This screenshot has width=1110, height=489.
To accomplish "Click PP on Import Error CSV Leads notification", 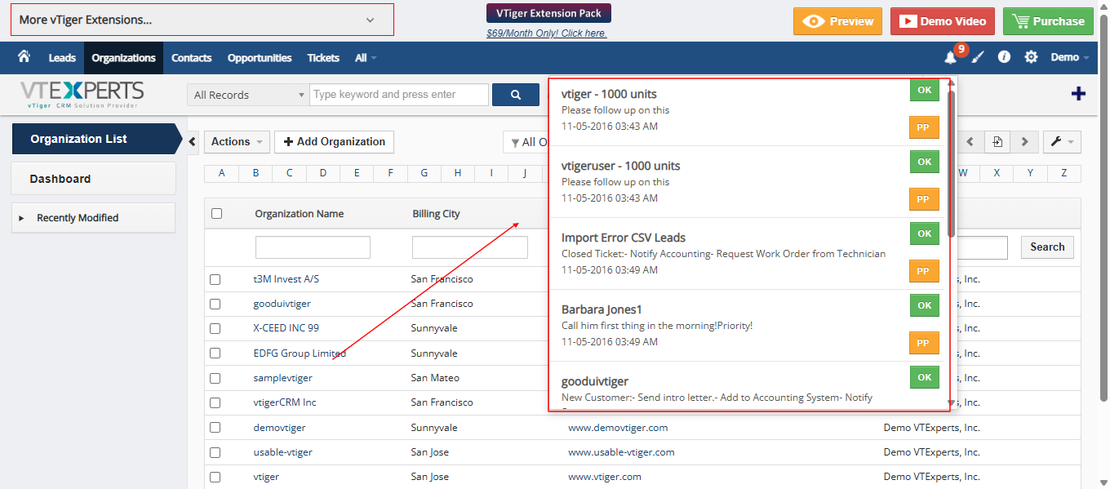I will (924, 271).
